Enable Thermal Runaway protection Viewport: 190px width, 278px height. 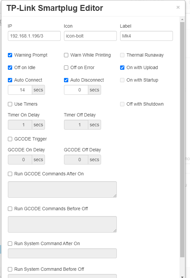(x=122, y=55)
